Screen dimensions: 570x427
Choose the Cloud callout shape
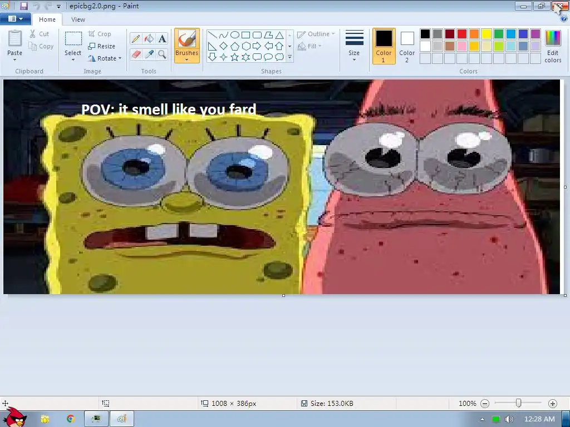pyautogui.click(x=279, y=57)
